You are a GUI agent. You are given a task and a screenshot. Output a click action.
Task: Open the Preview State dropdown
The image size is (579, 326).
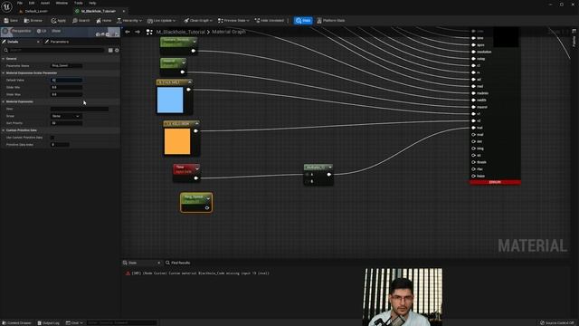(233, 20)
